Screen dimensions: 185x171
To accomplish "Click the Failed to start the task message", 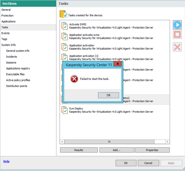I will (94, 79).
